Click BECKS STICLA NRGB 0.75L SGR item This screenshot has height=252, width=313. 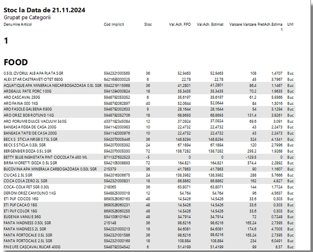click(30, 139)
